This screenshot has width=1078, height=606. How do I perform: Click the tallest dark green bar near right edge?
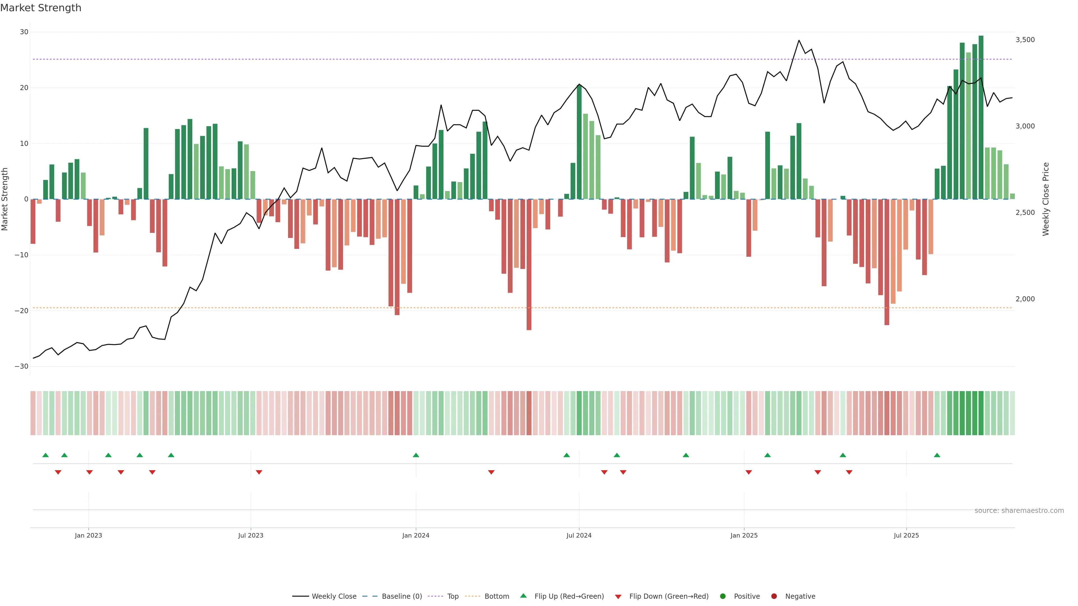(x=981, y=117)
